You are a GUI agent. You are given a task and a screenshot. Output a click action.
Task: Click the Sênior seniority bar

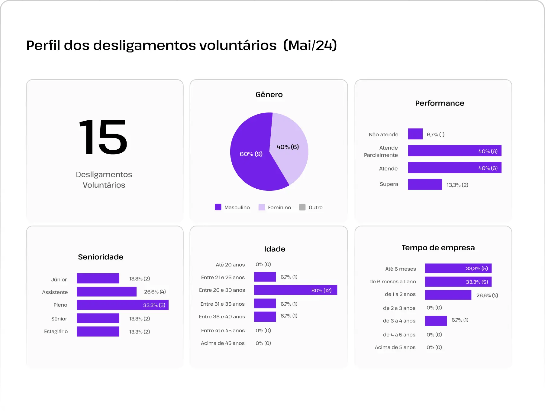pyautogui.click(x=98, y=318)
